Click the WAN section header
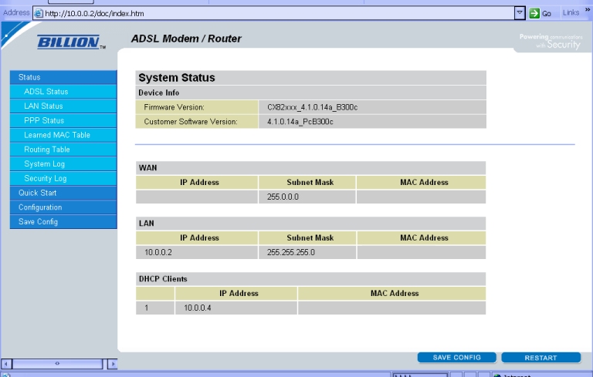 tap(147, 168)
